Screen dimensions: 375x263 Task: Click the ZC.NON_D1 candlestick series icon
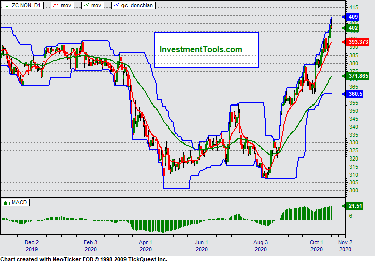click(7, 5)
